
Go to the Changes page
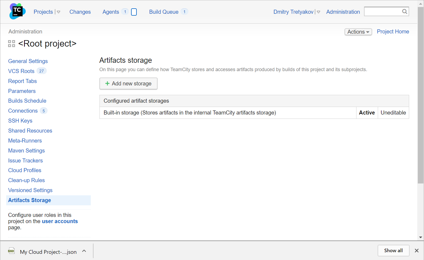coord(80,12)
